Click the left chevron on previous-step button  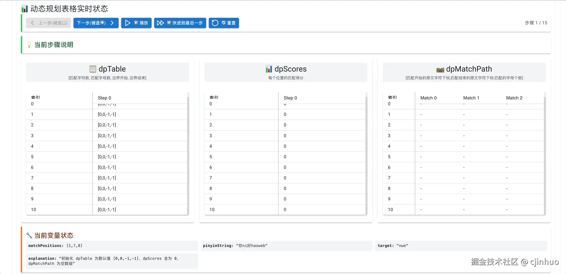tap(32, 23)
